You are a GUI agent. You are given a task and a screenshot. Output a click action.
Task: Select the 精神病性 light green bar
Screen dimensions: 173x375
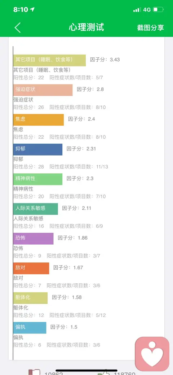[x=38, y=179]
